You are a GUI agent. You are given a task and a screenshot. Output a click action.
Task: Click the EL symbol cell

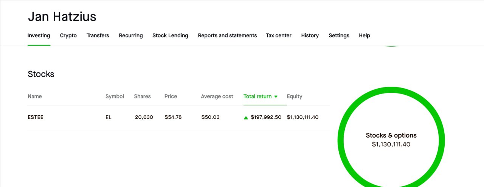109,117
